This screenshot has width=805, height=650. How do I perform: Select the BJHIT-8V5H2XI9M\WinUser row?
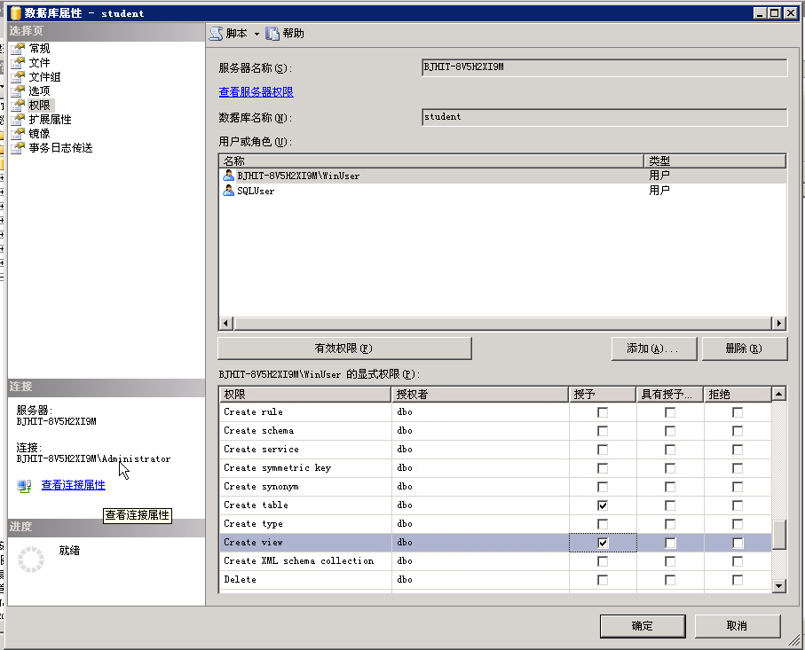(502, 176)
